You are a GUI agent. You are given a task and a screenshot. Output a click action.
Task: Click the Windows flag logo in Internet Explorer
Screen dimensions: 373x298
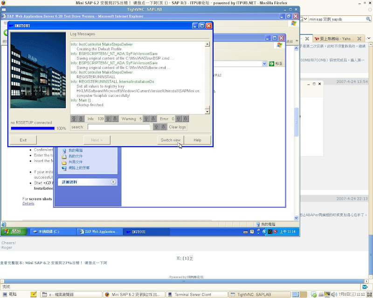click(294, 23)
